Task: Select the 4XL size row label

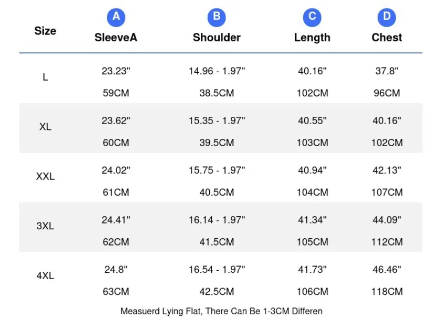Action: 45,276
